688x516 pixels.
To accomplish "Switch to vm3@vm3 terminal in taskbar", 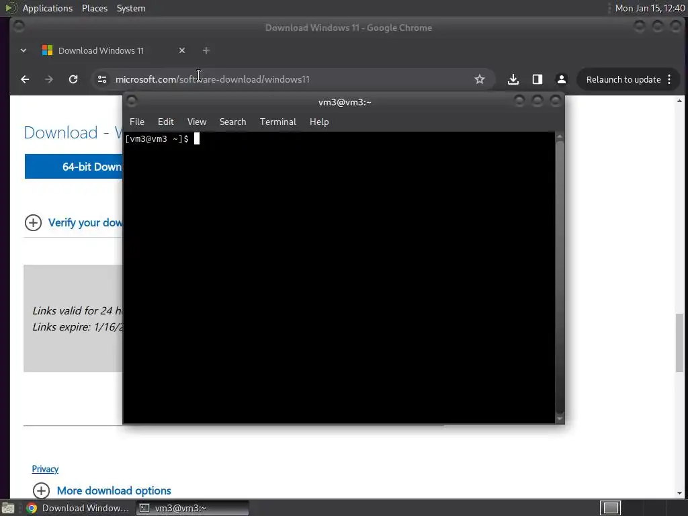I will point(192,508).
